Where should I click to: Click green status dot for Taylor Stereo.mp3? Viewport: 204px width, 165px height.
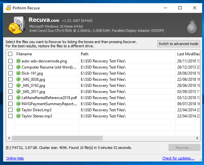(18, 116)
